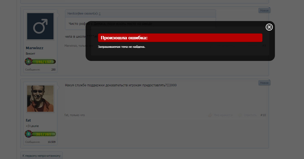Open permalink #9 of Marwinzz's post
This screenshot has height=159, width=304.
click(264, 46)
